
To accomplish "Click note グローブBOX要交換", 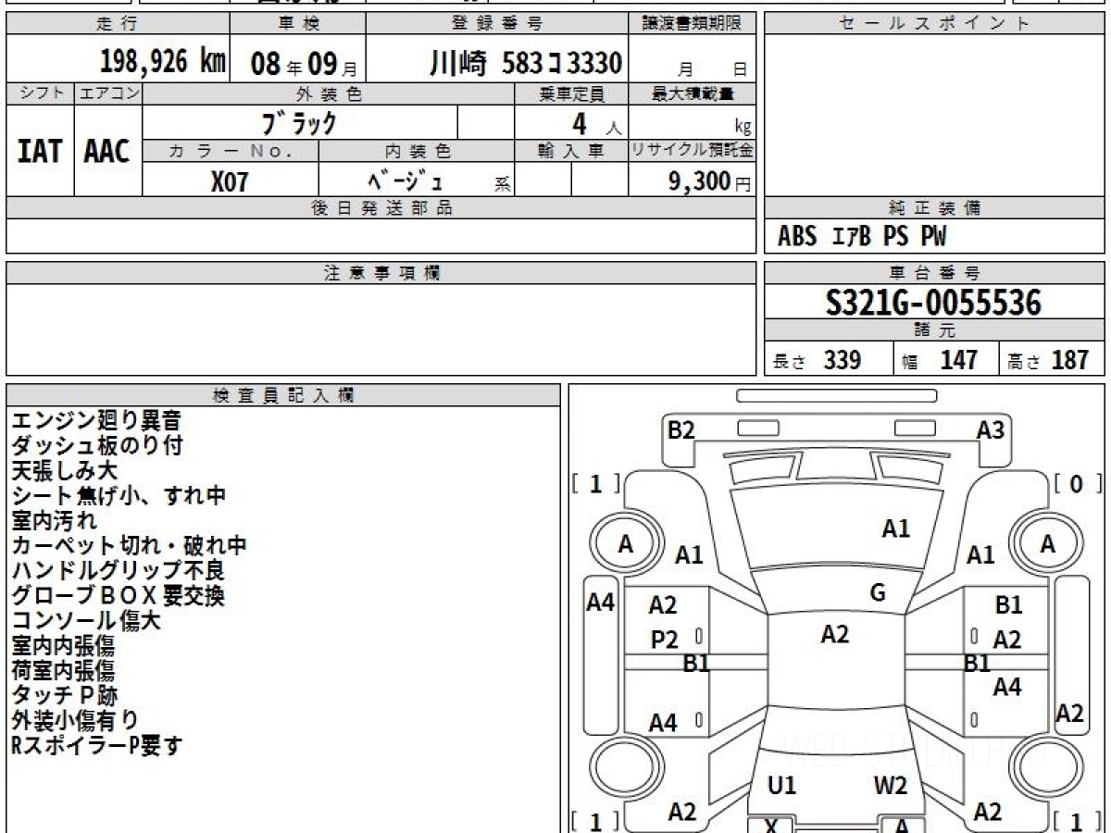I will tap(118, 596).
